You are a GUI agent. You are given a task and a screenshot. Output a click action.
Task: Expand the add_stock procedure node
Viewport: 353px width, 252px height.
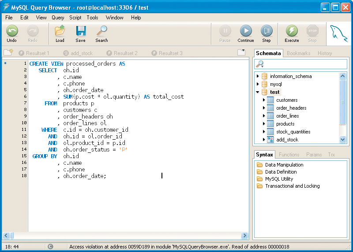coord(264,140)
